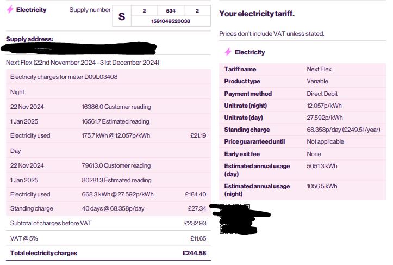Click the Payment method Direct Debit value

[322, 94]
